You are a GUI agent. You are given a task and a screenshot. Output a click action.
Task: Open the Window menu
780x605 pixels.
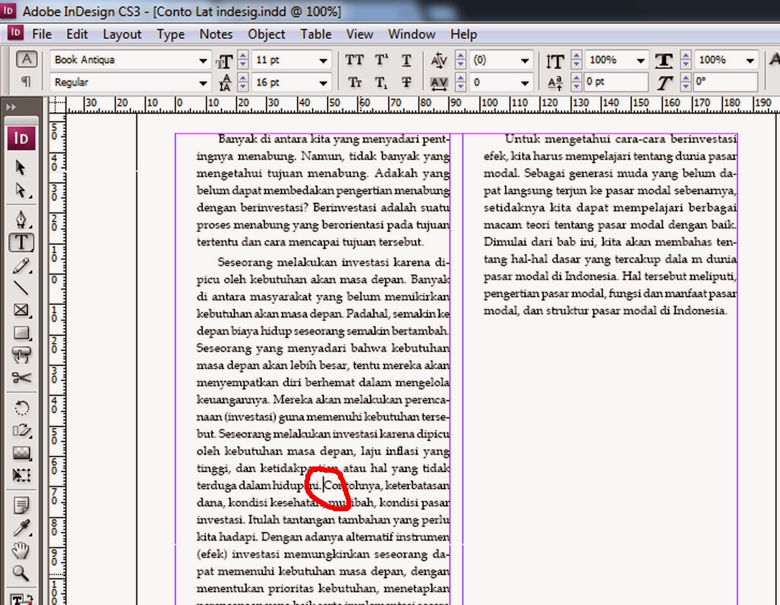412,34
